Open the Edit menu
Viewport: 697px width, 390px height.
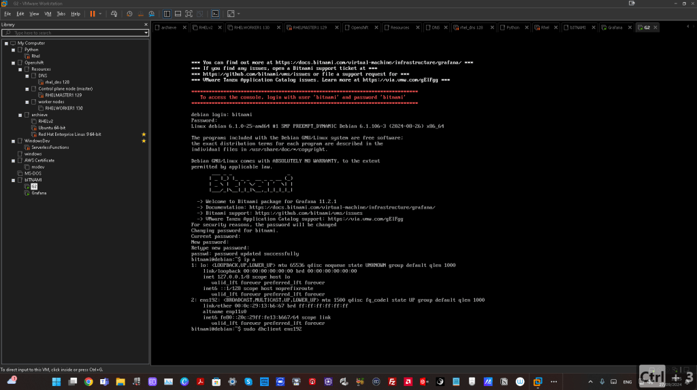20,14
